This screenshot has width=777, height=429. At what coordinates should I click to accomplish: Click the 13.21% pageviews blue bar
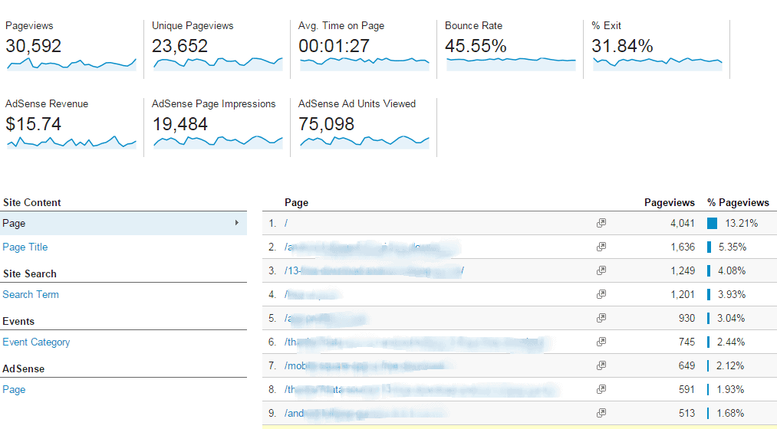click(712, 224)
